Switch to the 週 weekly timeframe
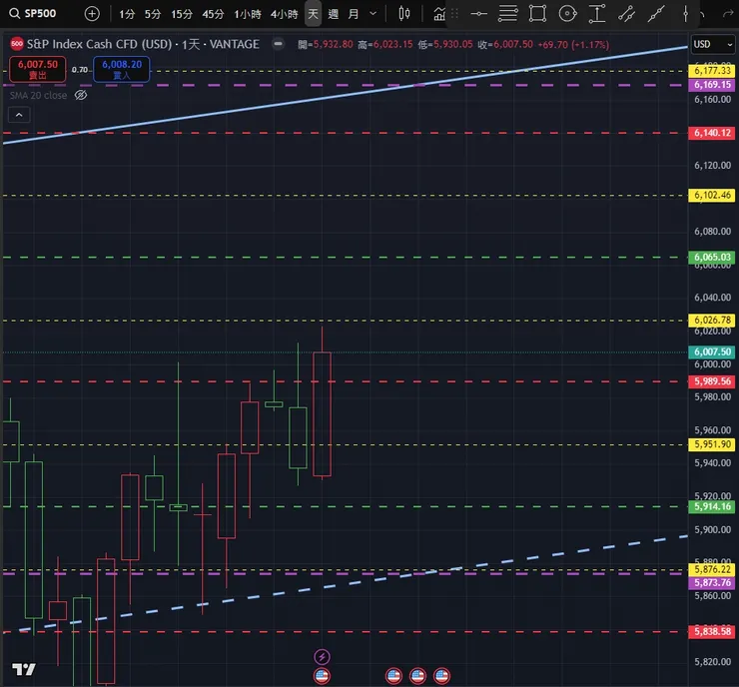The height and width of the screenshot is (687, 739). pyautogui.click(x=334, y=14)
